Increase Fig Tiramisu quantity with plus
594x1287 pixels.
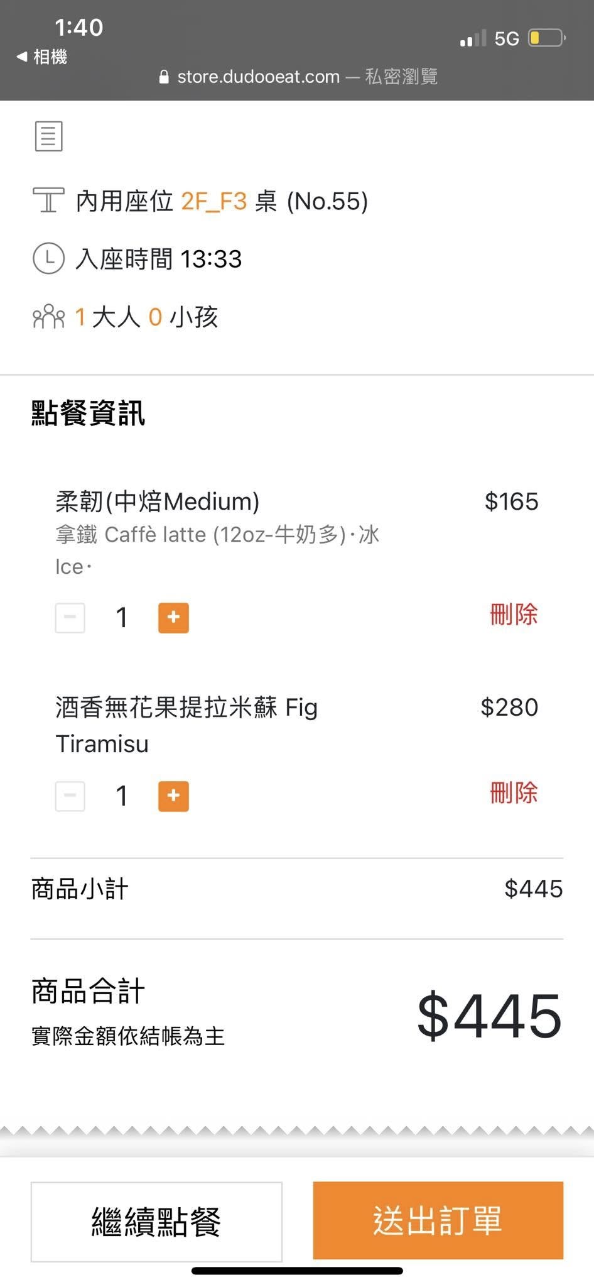click(173, 796)
